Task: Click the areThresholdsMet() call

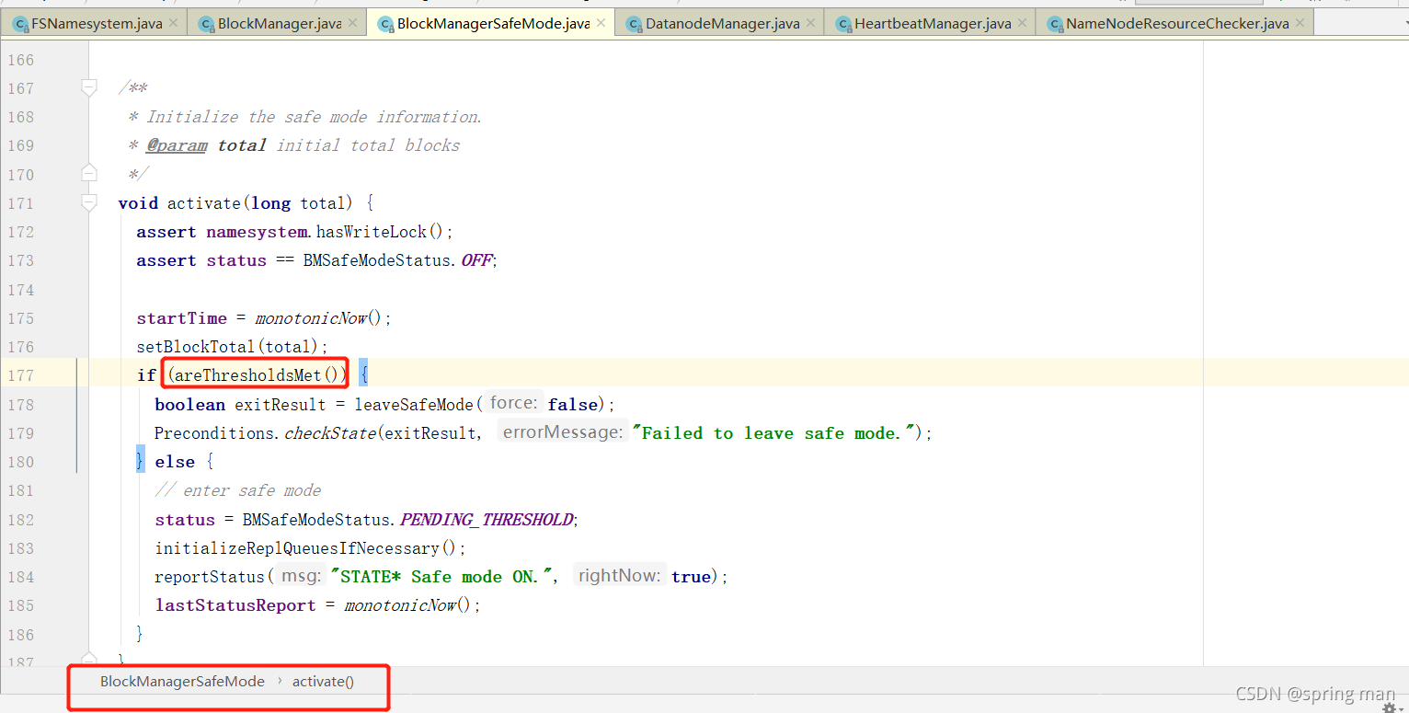Action: coord(257,375)
